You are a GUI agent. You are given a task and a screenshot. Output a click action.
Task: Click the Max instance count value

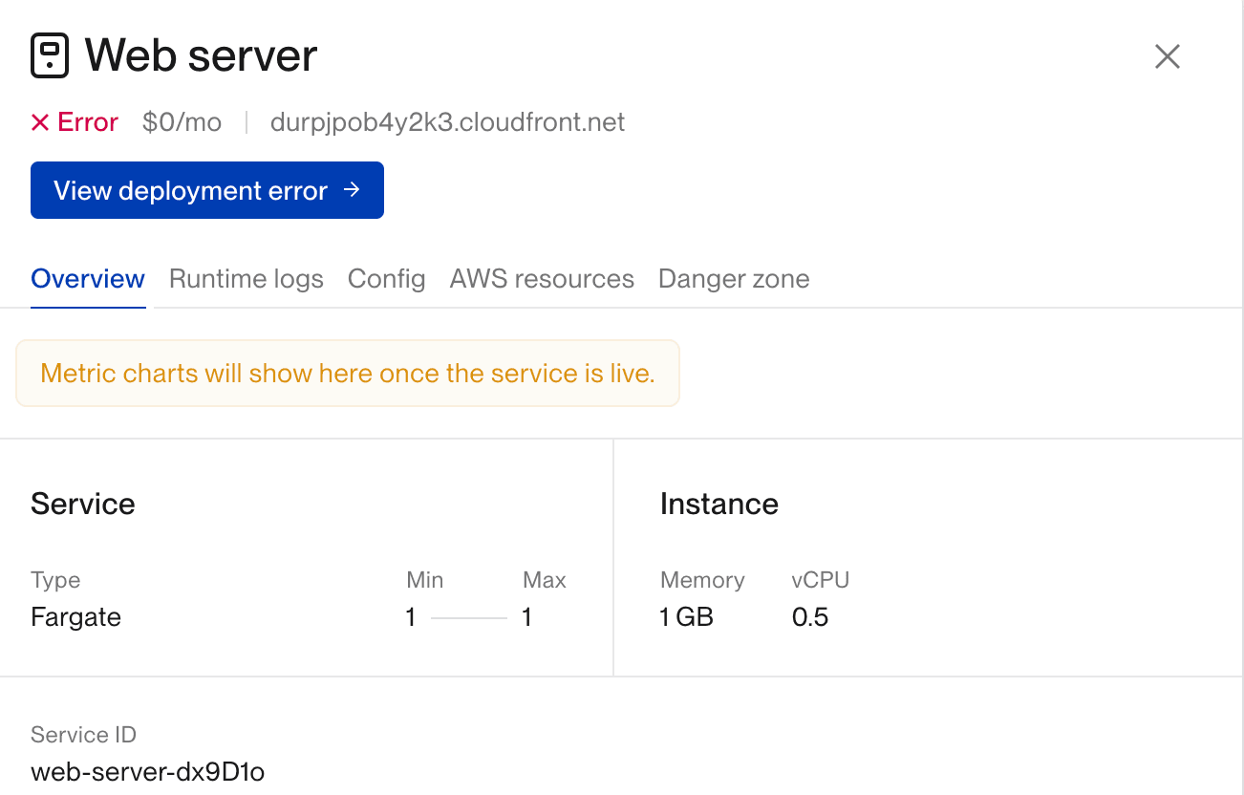pyautogui.click(x=527, y=617)
